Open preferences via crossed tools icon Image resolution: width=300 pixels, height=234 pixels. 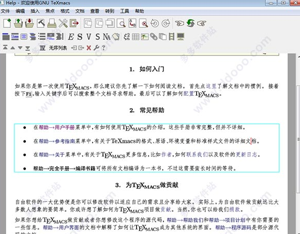[x=63, y=23]
